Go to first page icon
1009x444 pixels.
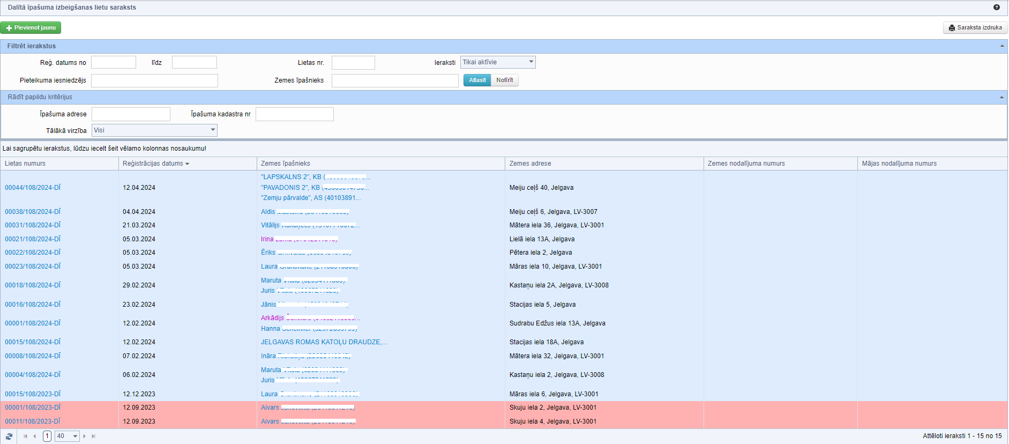[25, 436]
